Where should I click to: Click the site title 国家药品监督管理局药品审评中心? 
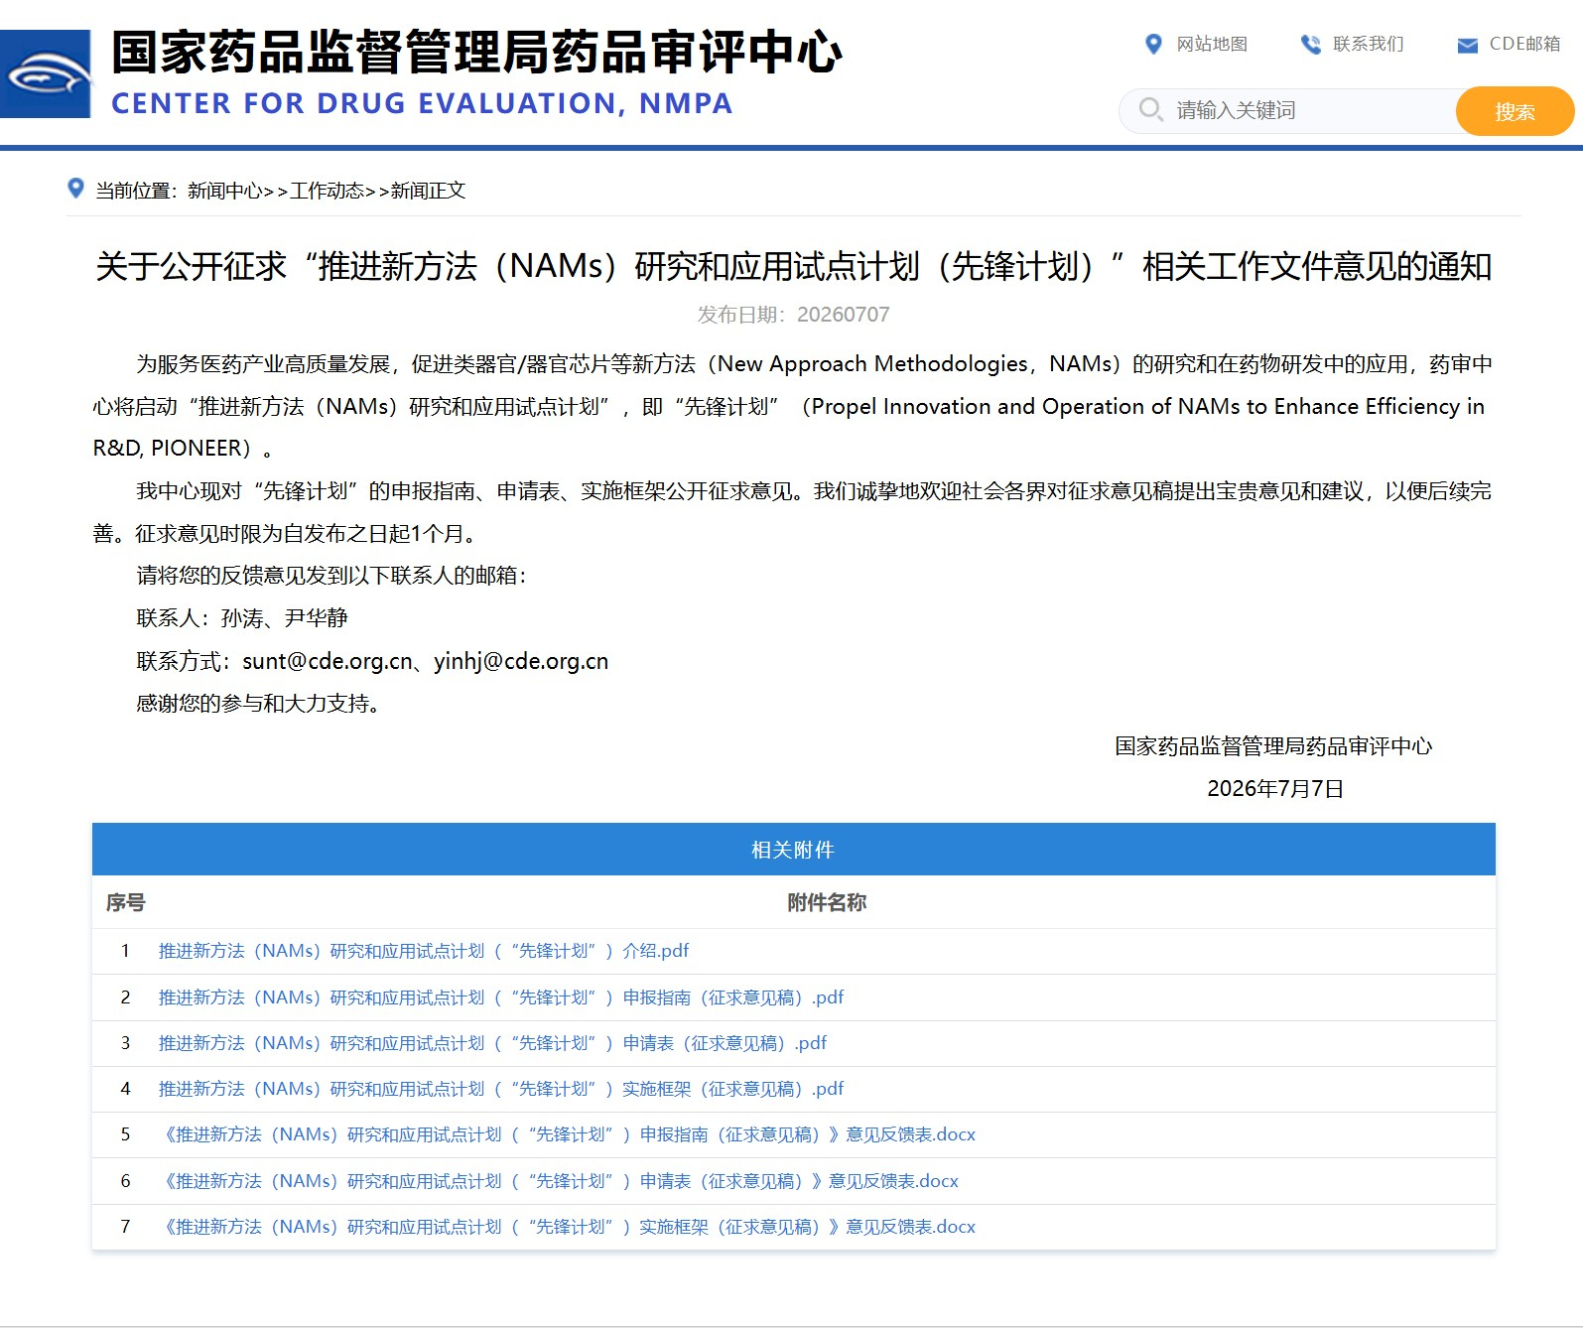tap(476, 53)
